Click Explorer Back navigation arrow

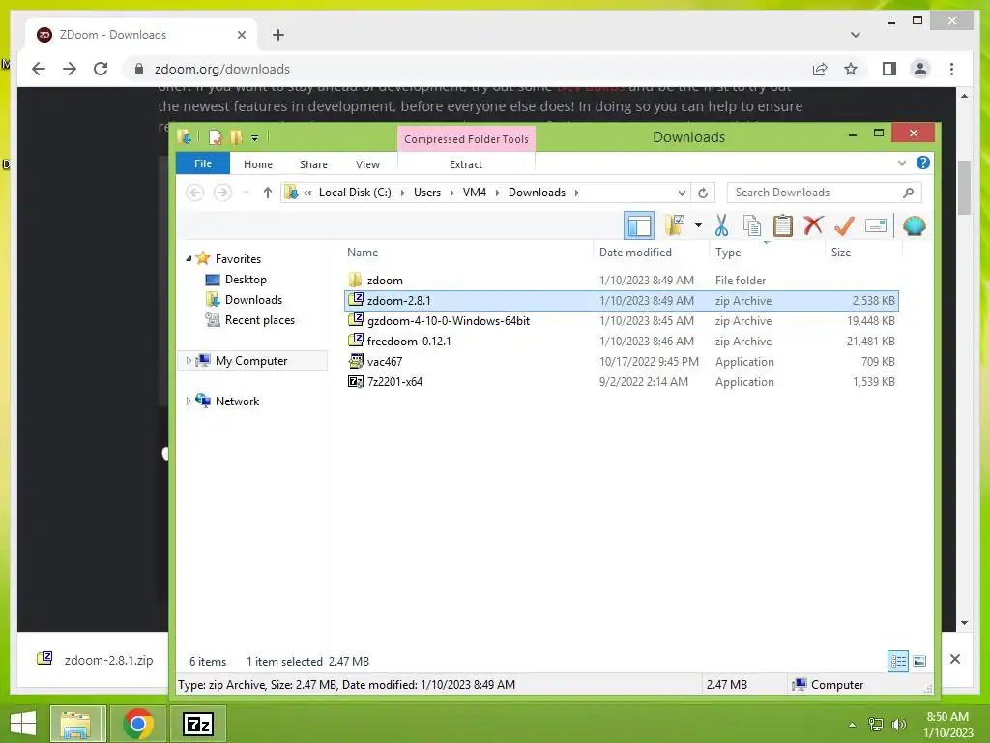[x=195, y=193]
